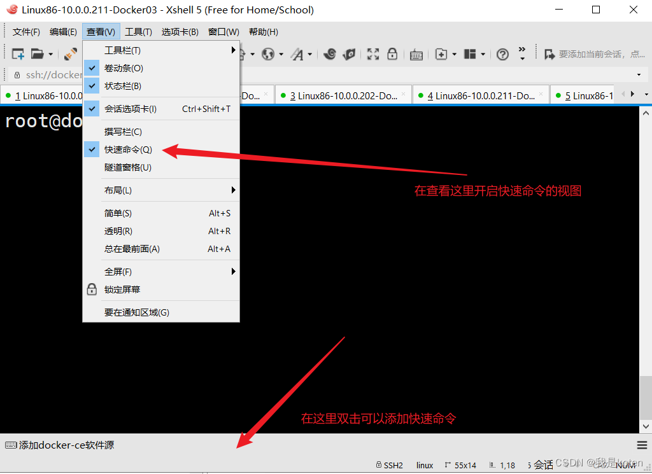Viewport: 652px width, 474px height.
Task: Open the quick command bar hamburger menu
Action: (x=642, y=445)
